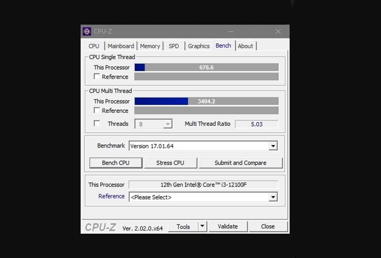Click the Validate button

pos(228,227)
